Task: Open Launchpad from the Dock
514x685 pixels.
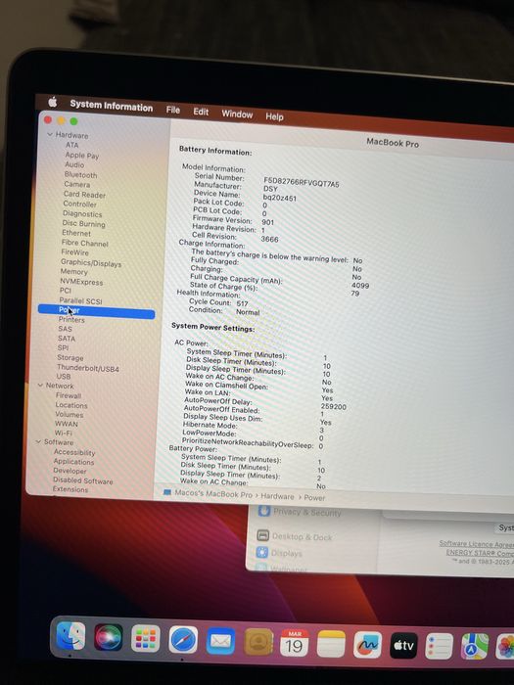Action: tap(145, 639)
